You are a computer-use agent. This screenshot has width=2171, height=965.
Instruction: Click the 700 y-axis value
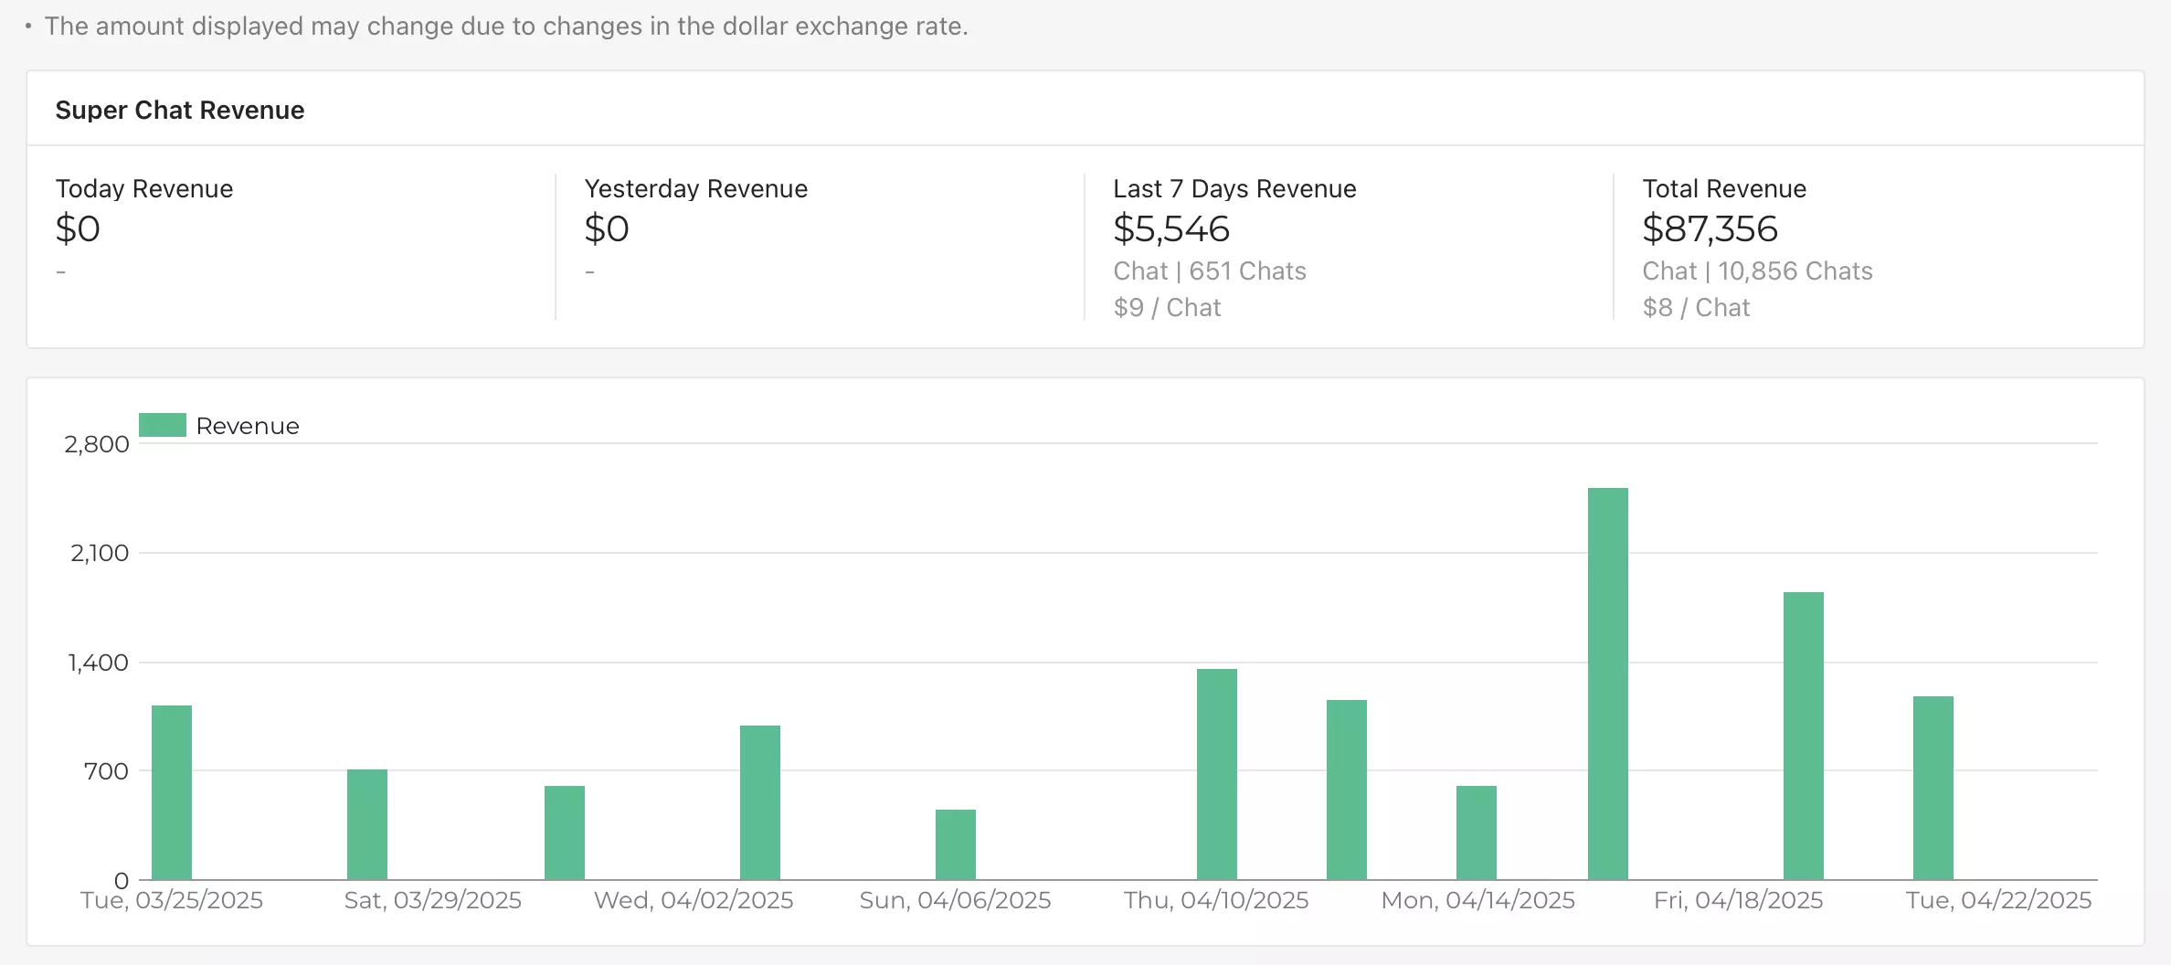(106, 771)
